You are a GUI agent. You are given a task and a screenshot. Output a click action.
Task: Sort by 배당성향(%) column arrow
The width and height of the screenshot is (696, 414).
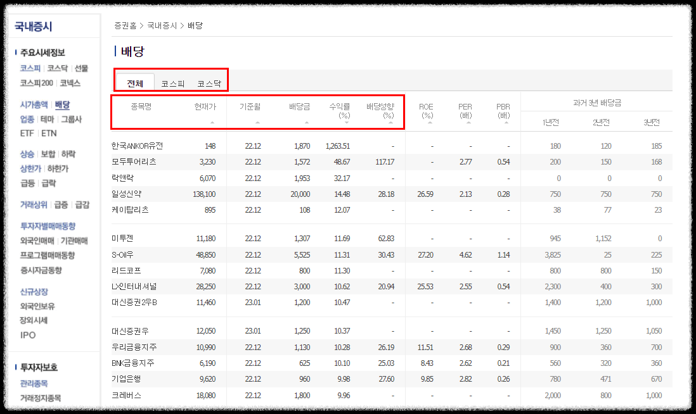(390, 122)
